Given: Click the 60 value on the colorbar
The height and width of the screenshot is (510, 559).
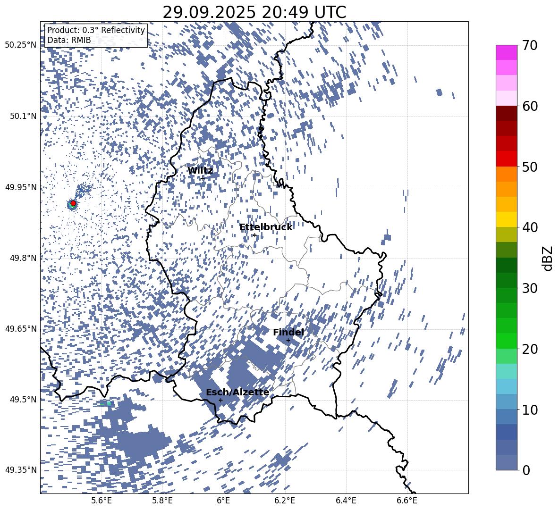Looking at the screenshot, I should [x=530, y=106].
